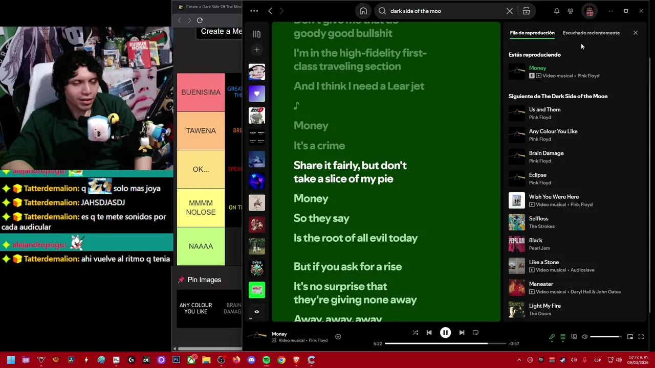Jump to lyric 'It's a crime'
This screenshot has height=368, width=655.
click(x=319, y=146)
